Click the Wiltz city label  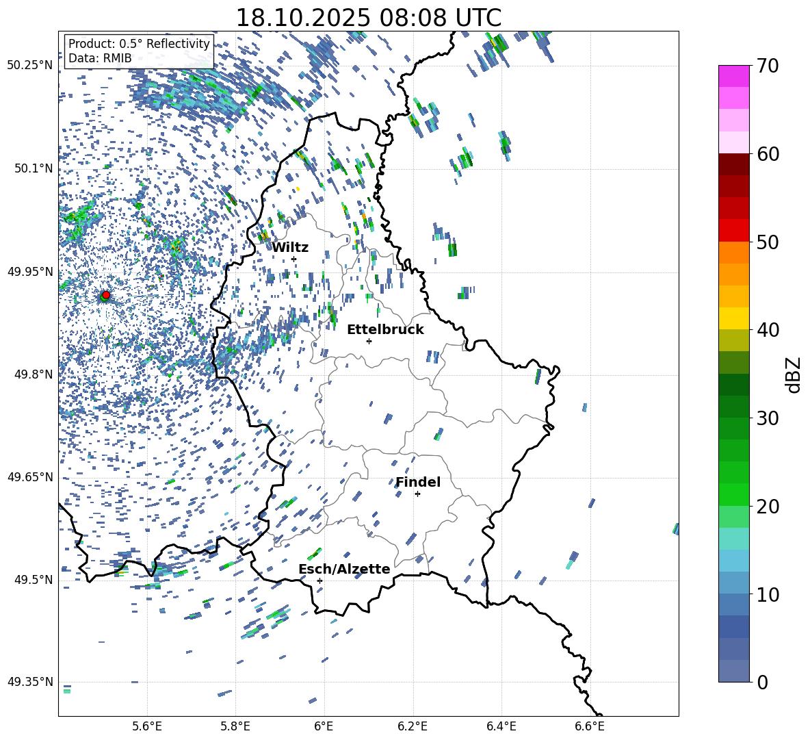pos(290,247)
